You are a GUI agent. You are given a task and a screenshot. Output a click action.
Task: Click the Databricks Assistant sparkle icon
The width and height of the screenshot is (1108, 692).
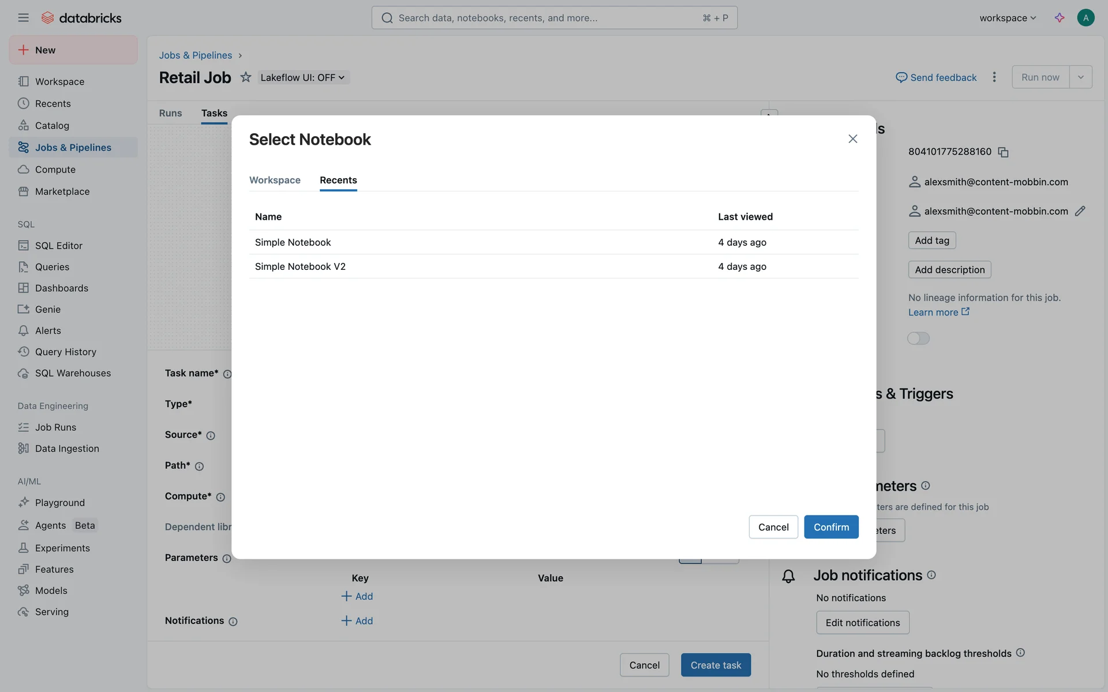[x=1059, y=18]
